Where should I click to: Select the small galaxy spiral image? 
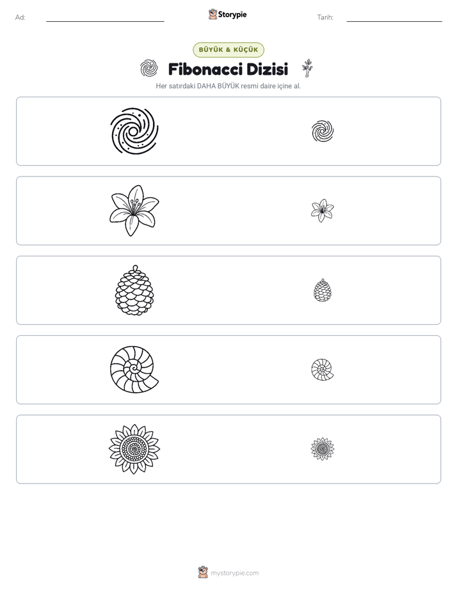(x=323, y=131)
